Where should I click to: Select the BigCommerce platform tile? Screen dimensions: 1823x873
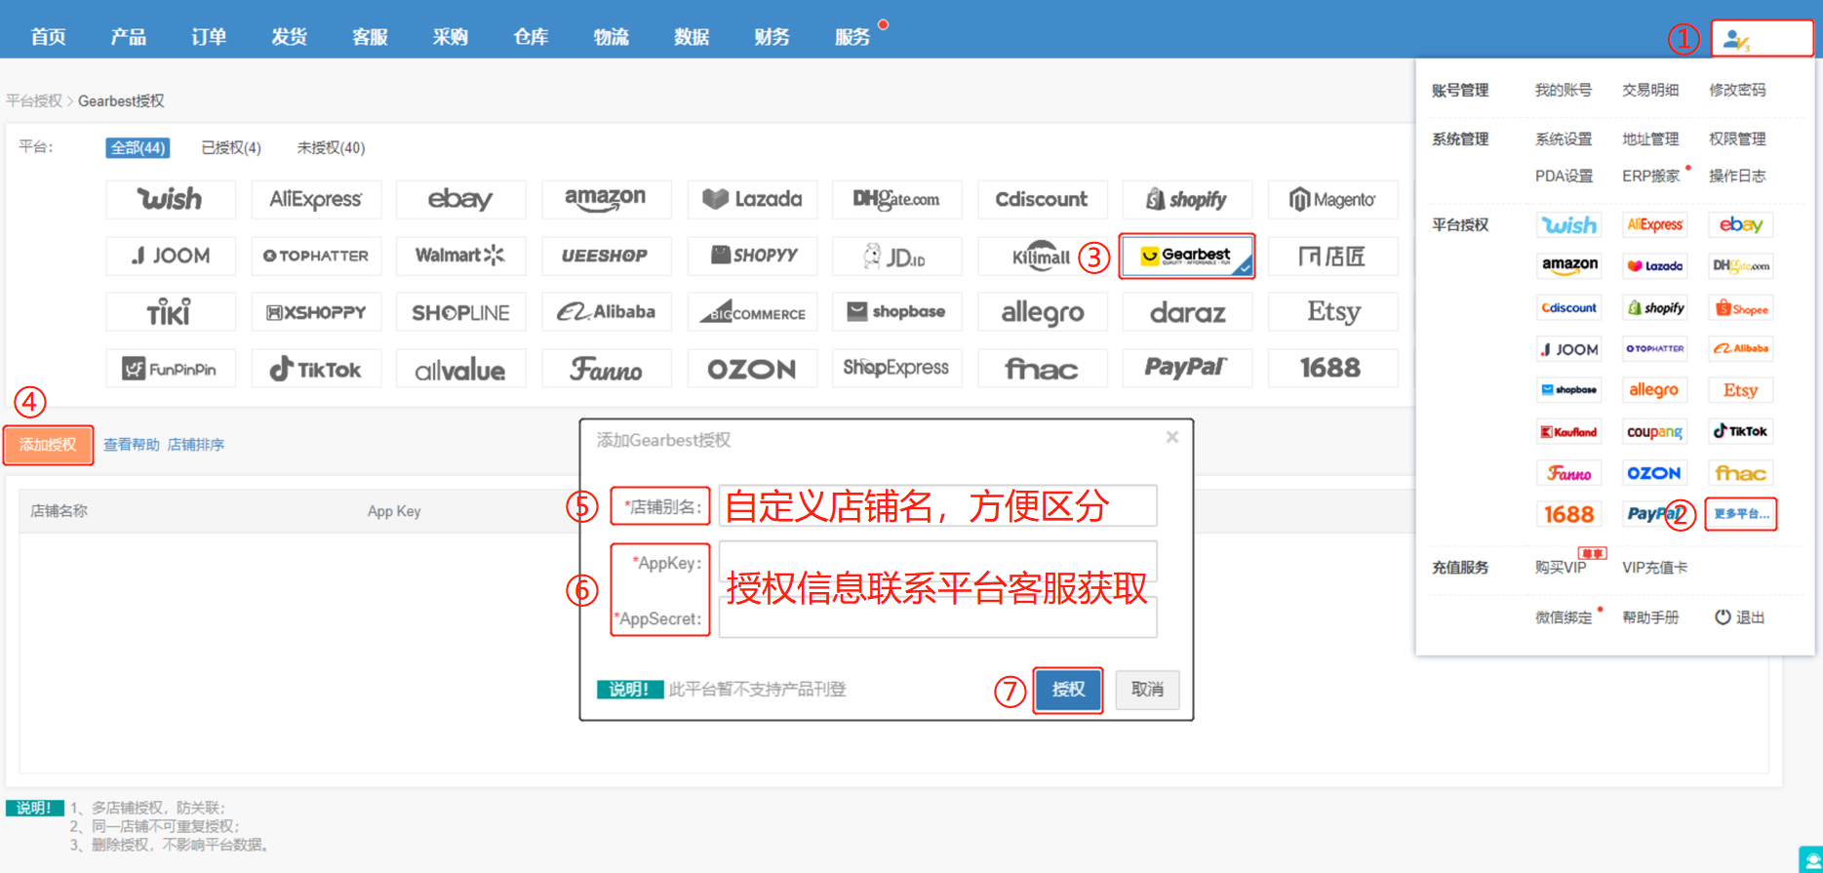pyautogui.click(x=751, y=312)
